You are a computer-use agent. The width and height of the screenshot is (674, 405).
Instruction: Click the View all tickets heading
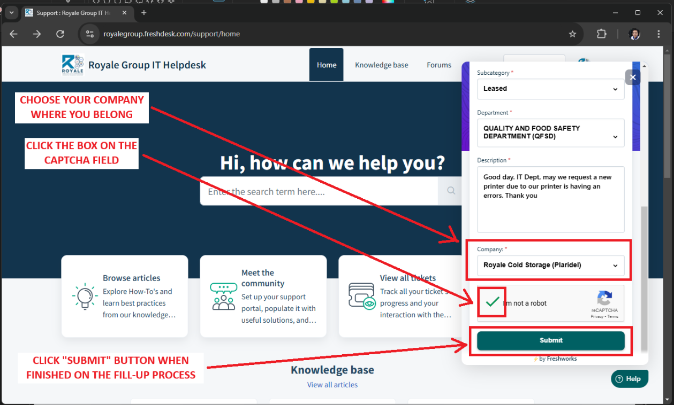tap(408, 278)
